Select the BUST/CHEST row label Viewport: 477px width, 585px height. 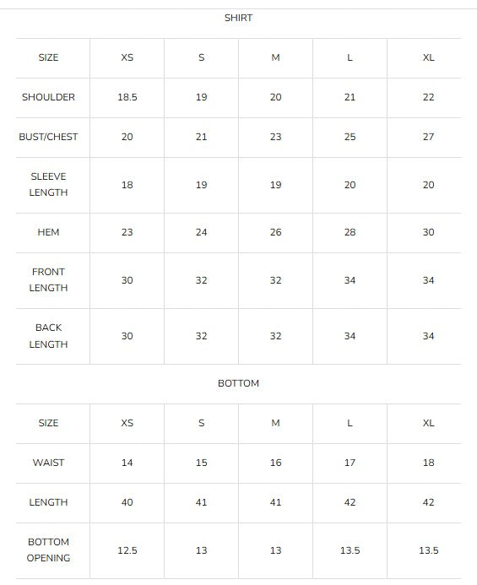coord(48,137)
